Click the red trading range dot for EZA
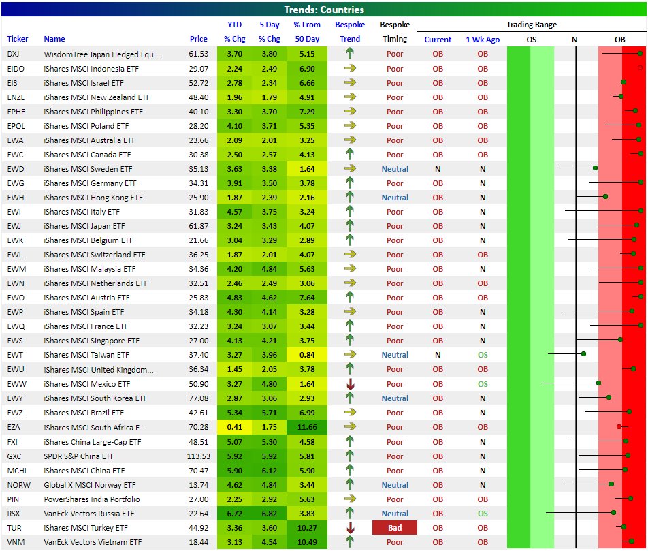 619,426
